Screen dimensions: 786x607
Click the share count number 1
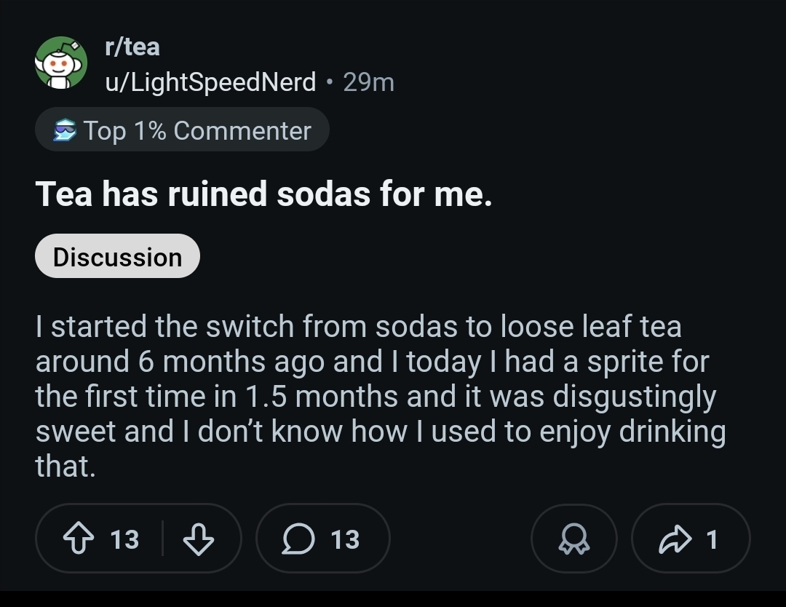tap(712, 539)
